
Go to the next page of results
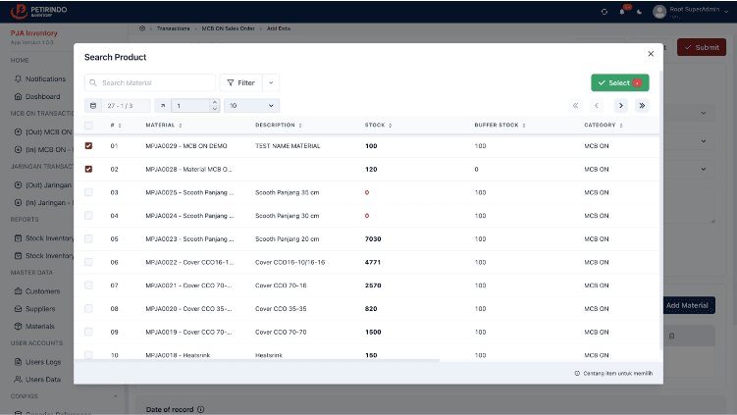click(621, 106)
